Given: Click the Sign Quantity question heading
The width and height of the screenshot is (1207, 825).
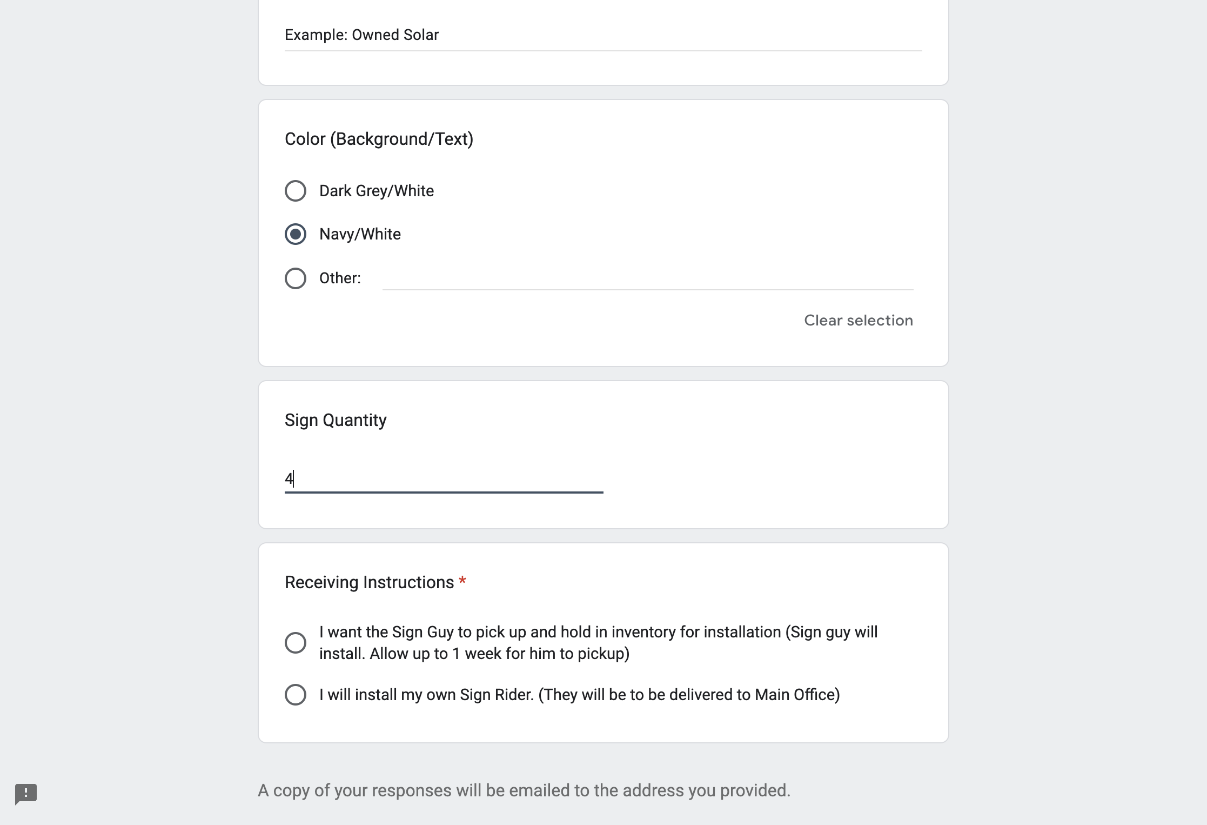Looking at the screenshot, I should 336,420.
